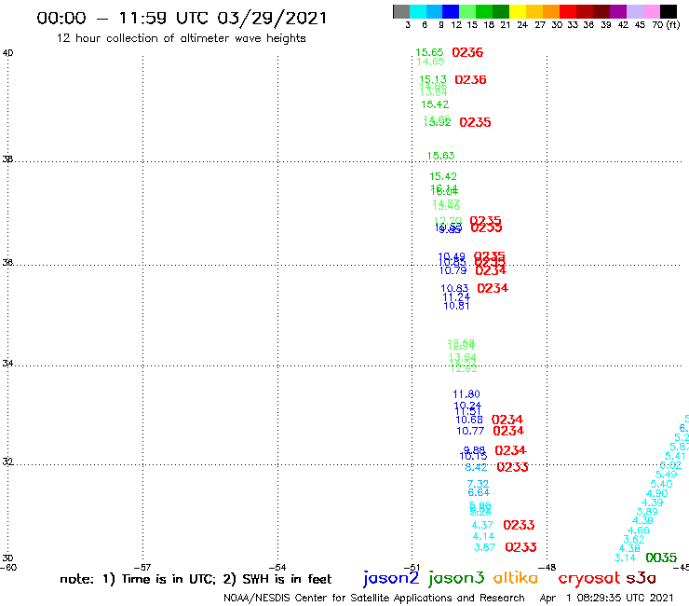Click the latitude 34 axis label

click(7, 364)
